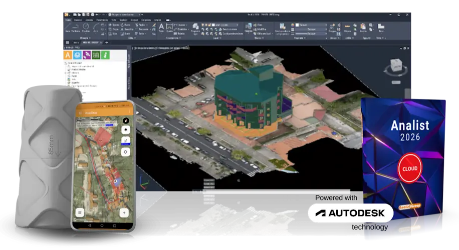Image resolution: width=459 pixels, height=250 pixels.
Task: Choose the Move (Sposta) edit tool
Action: (114, 25)
